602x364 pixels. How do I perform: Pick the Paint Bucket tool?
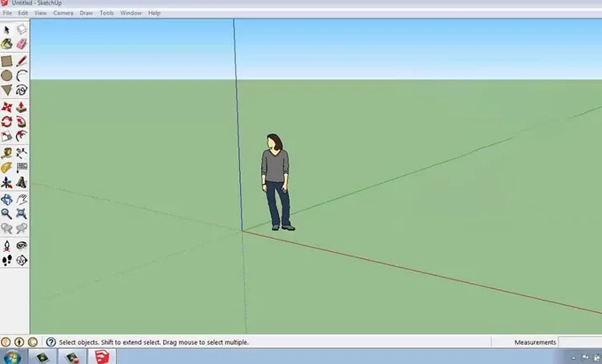[6, 44]
